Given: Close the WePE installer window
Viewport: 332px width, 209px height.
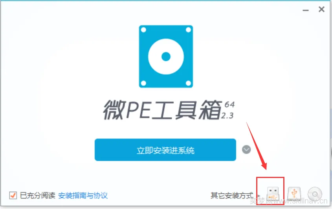Looking at the screenshot, I should pos(321,9).
